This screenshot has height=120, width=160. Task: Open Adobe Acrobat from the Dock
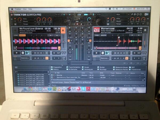[88, 89]
